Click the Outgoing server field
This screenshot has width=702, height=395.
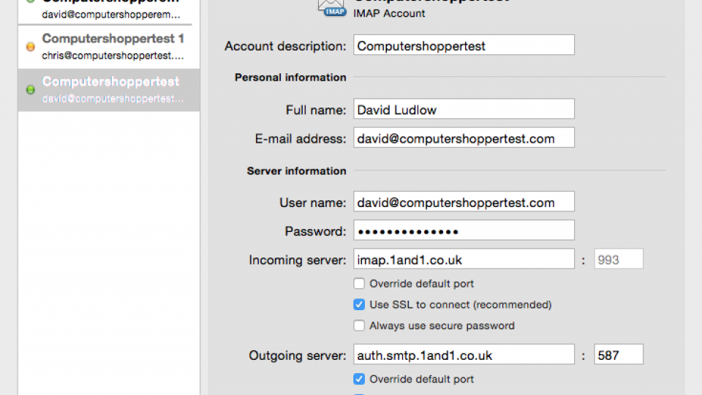point(464,355)
